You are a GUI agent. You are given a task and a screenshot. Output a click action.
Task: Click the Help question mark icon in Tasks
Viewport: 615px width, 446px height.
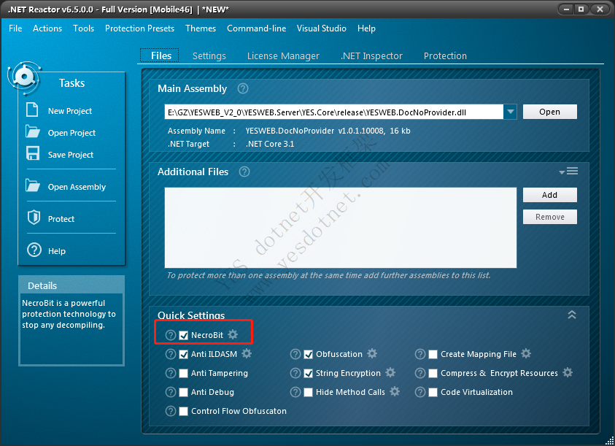[34, 250]
